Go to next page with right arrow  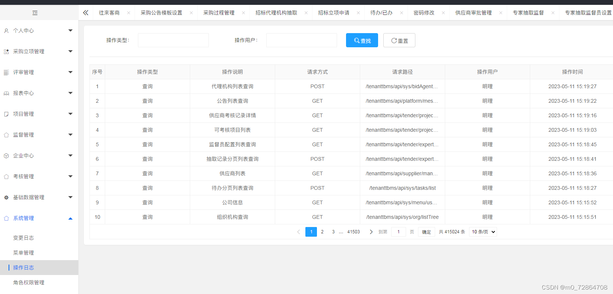tap(371, 232)
